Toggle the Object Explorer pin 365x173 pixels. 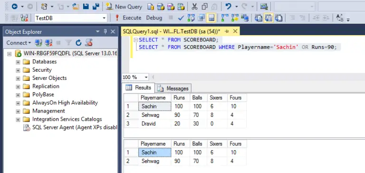[x=105, y=32]
